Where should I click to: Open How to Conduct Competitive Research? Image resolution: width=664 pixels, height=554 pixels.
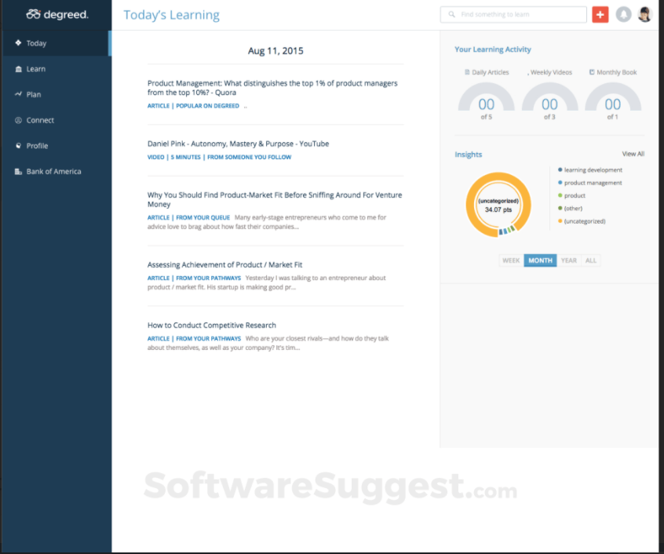[212, 325]
